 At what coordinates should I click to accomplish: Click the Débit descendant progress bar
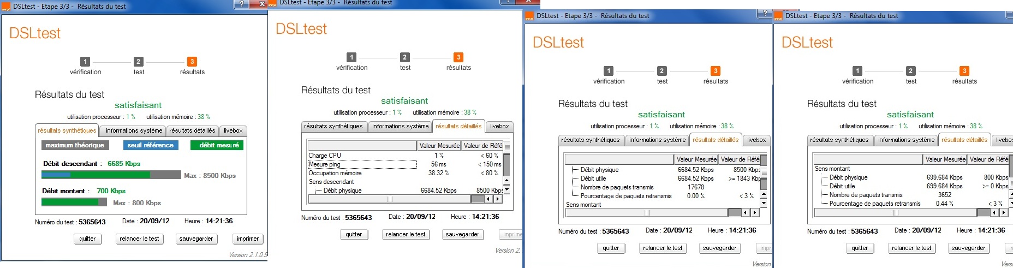[111, 175]
